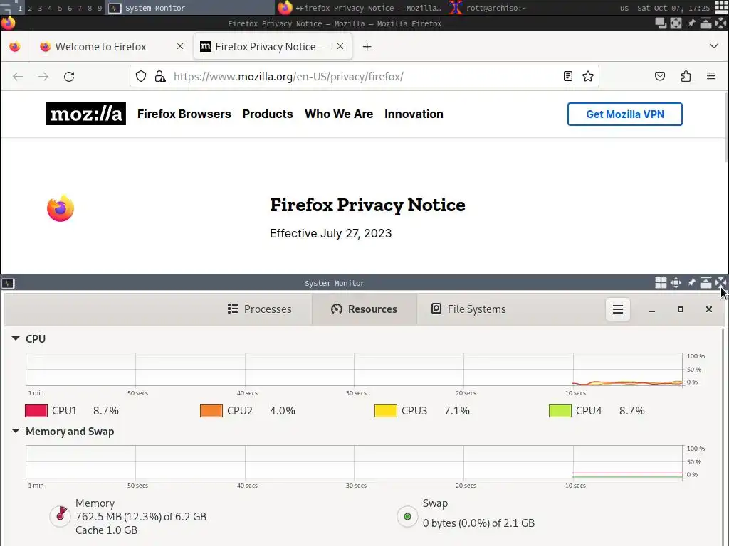Click the Memory pie chart icon
This screenshot has height=546, width=729.
[60, 516]
